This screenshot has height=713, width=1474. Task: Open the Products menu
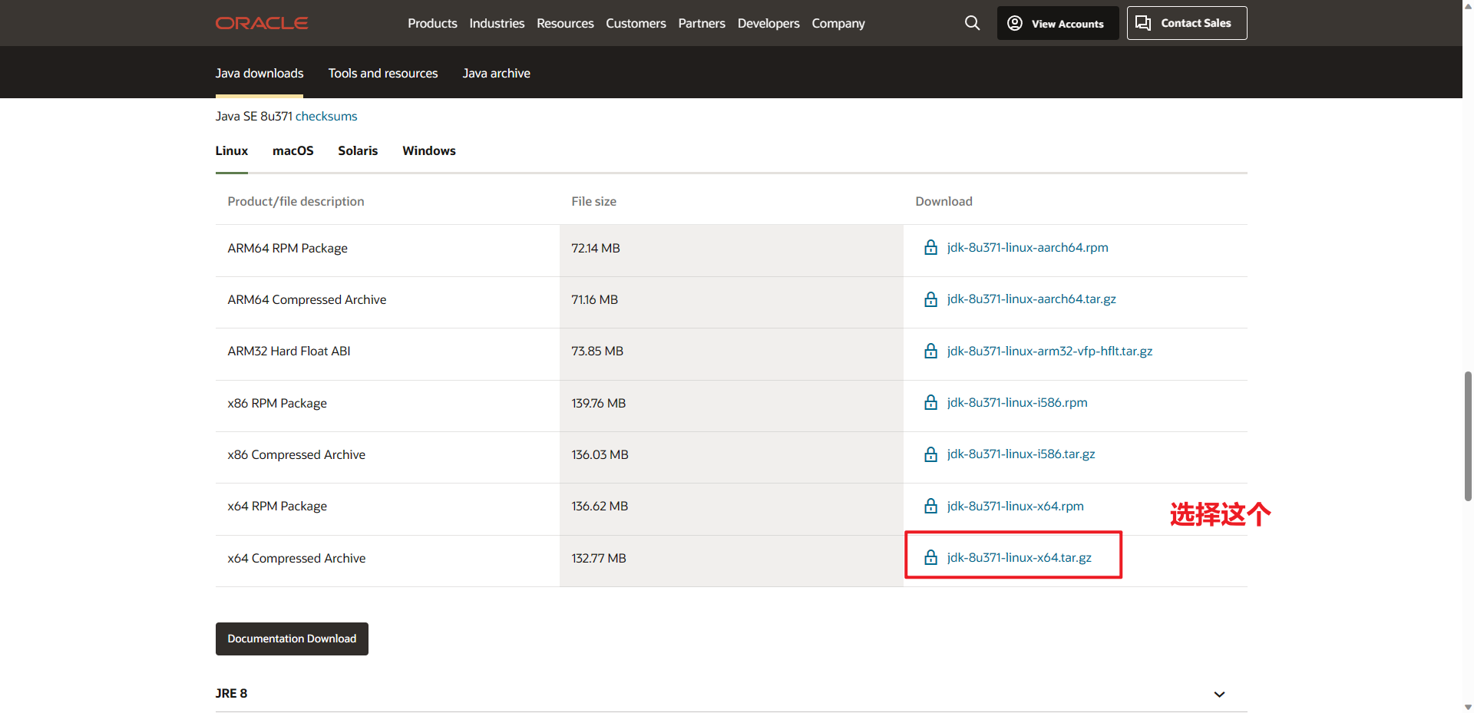pyautogui.click(x=432, y=23)
